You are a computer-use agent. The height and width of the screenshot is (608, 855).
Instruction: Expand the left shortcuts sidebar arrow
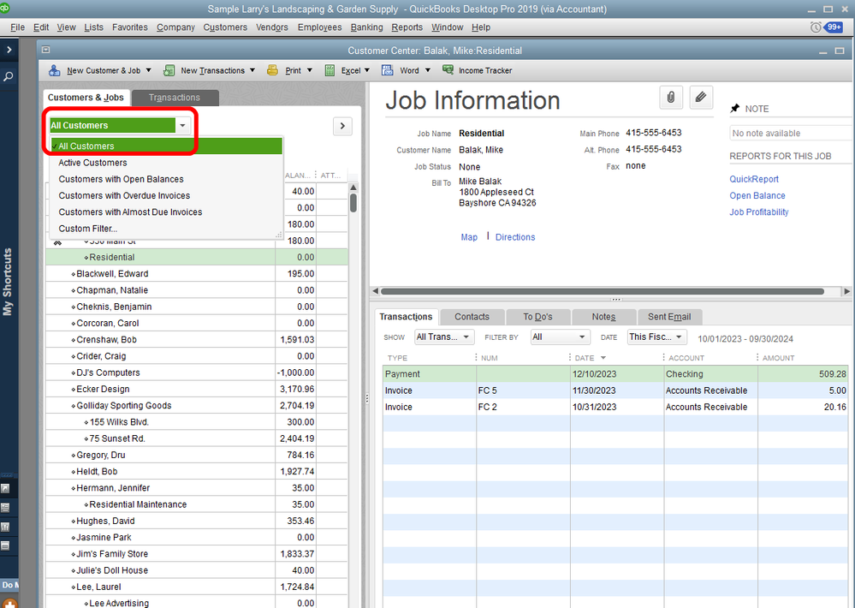pos(9,50)
